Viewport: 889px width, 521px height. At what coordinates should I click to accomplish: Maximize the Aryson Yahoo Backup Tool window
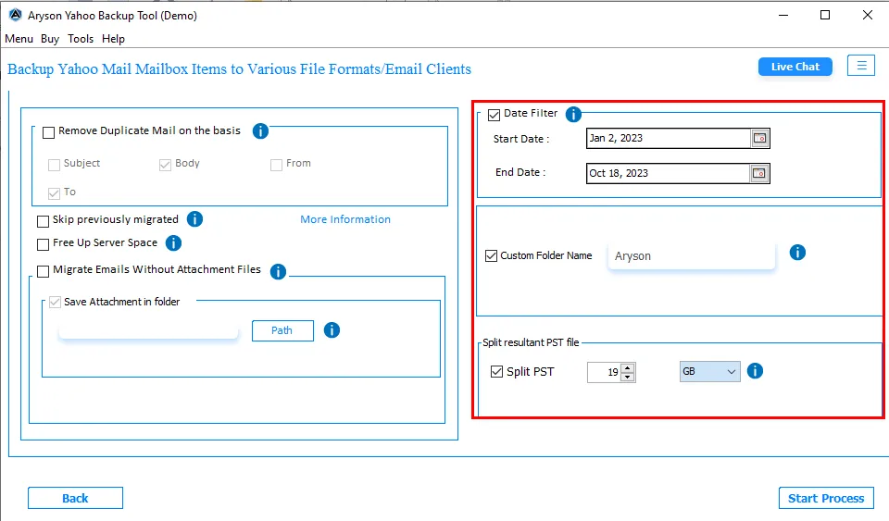coord(825,16)
